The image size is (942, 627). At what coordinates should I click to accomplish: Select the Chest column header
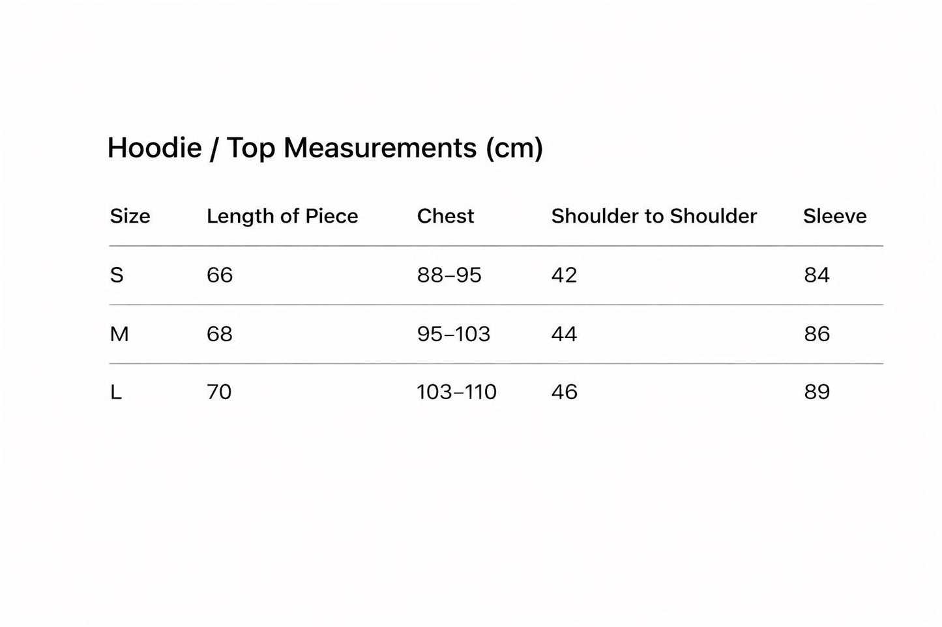point(445,216)
